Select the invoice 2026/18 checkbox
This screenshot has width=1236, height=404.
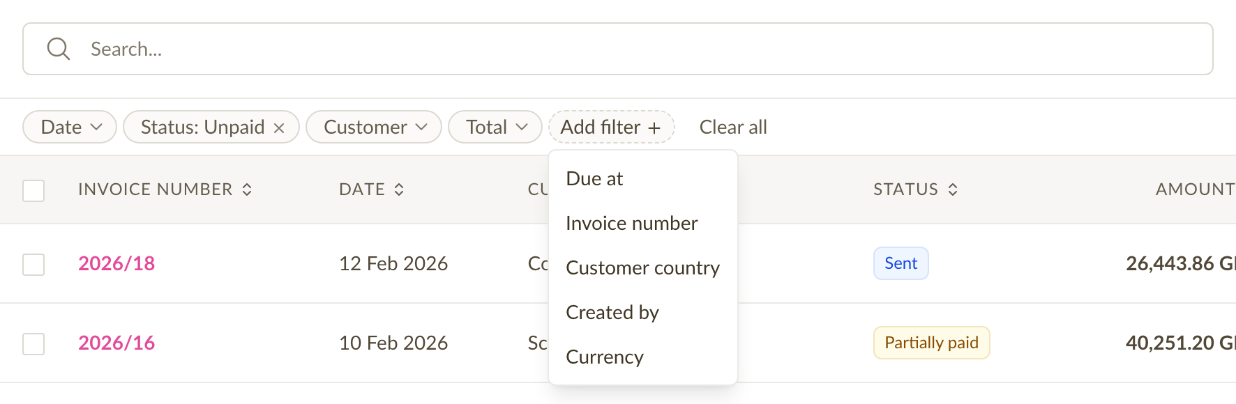pos(33,264)
